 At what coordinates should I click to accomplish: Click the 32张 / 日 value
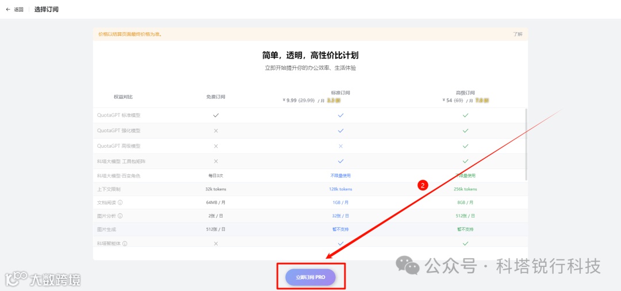pyautogui.click(x=340, y=216)
